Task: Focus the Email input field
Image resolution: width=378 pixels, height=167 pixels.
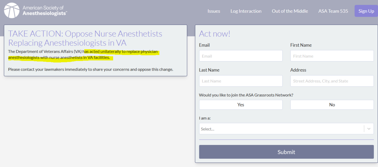Action: click(241, 56)
